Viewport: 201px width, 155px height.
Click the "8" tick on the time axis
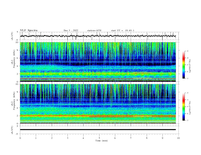pos(147,138)
